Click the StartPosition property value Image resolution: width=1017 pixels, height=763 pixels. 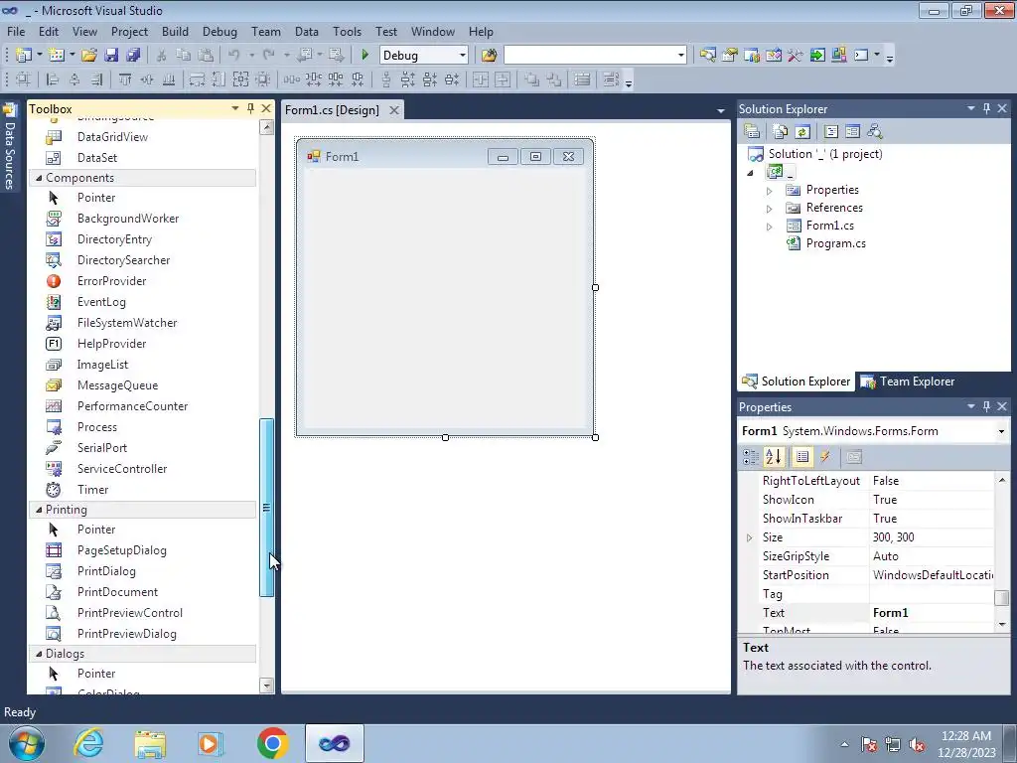[x=932, y=575]
